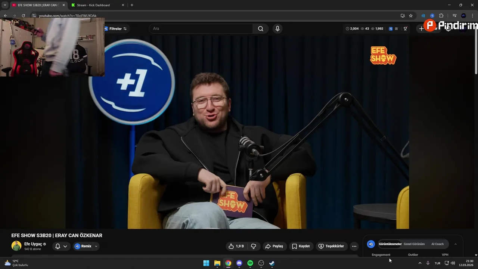This screenshot has height=269, width=478.
Task: Click the VPH column header
Action: [445, 255]
